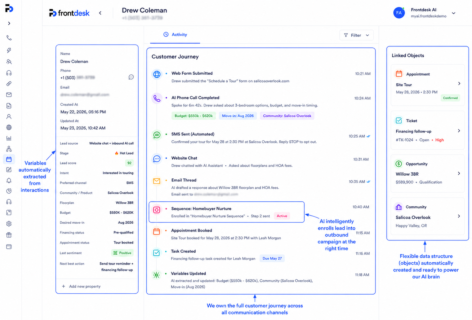Open the Frontdesk AI account menu chevron
The width and height of the screenshot is (472, 320).
pyautogui.click(x=454, y=13)
